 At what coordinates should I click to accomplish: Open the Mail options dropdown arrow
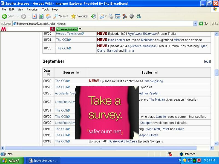[x=106, y=16]
